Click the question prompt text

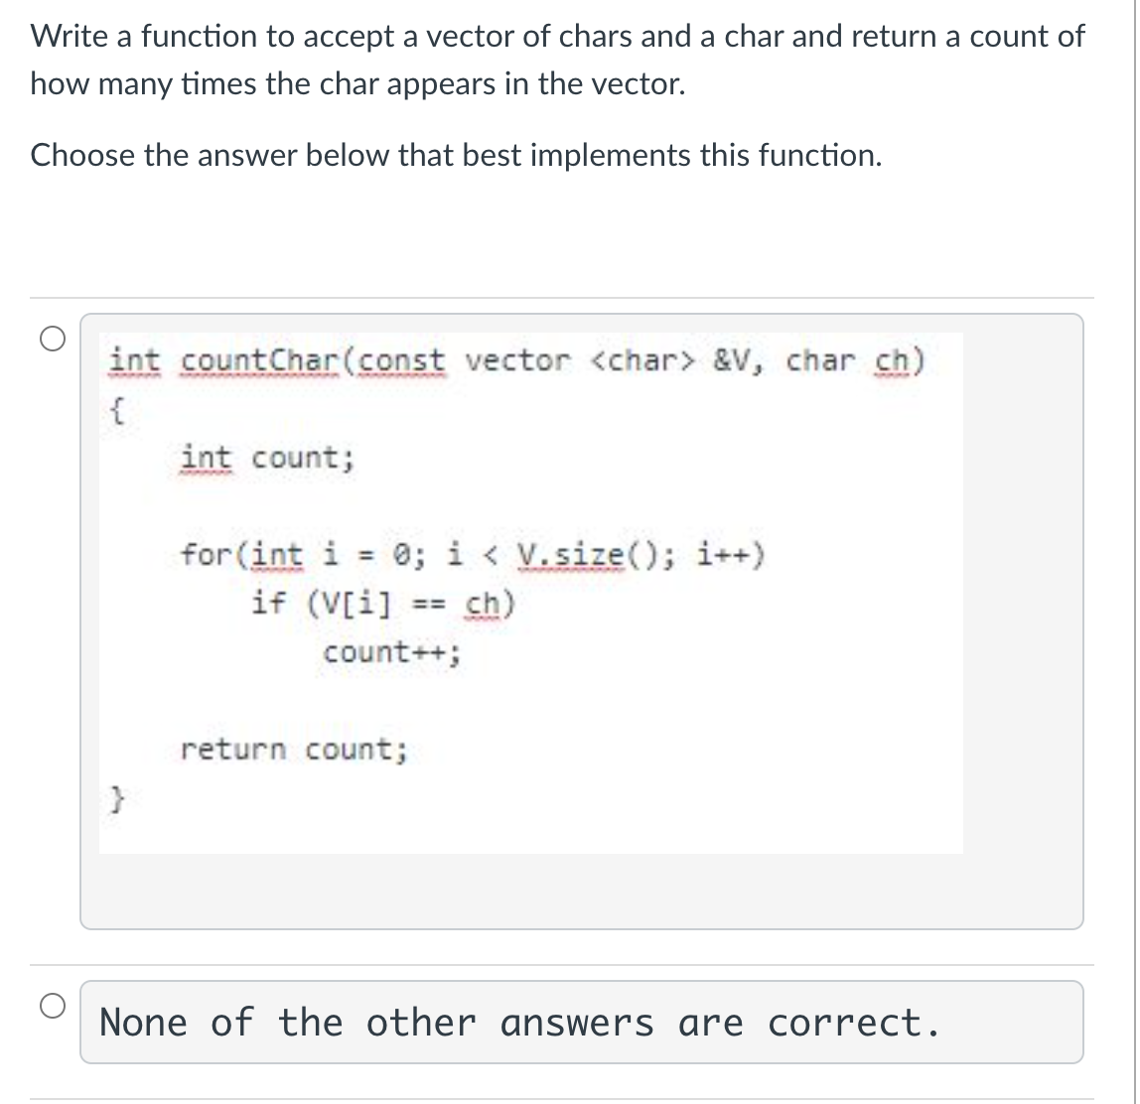[556, 60]
